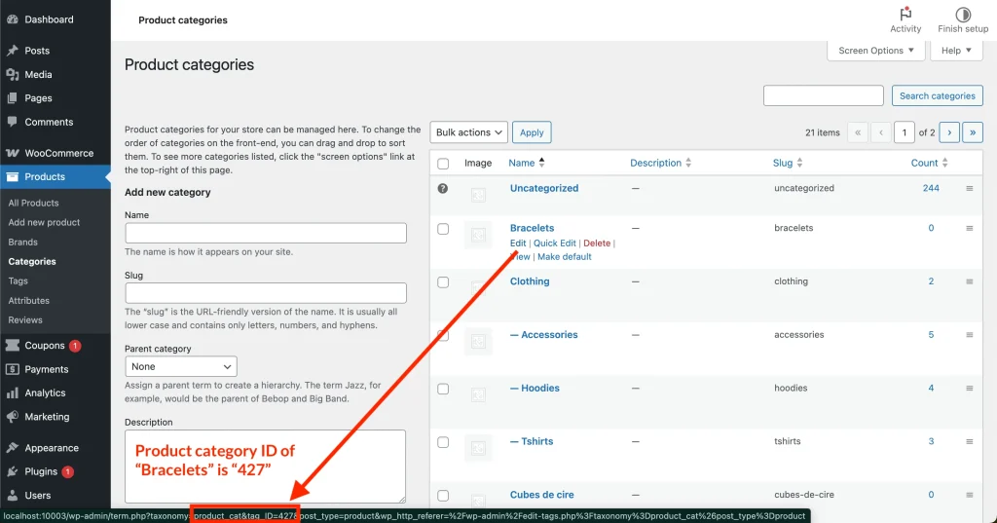Screen dimensions: 997x523
Task: Click the drag handle icon for Bracelets row
Action: (x=969, y=228)
